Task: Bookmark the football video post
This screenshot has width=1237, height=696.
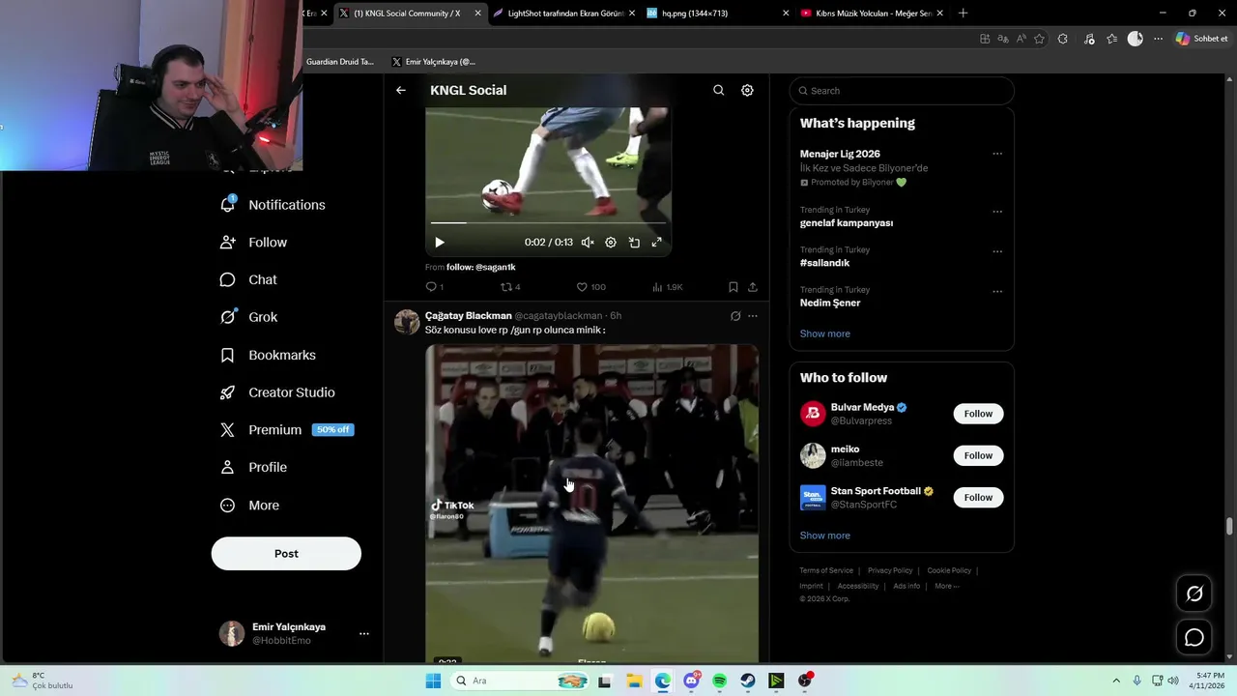Action: tap(734, 287)
